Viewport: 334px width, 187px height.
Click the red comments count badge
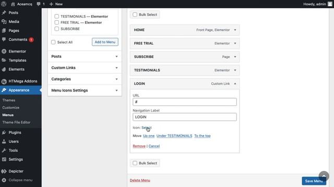click(31, 39)
